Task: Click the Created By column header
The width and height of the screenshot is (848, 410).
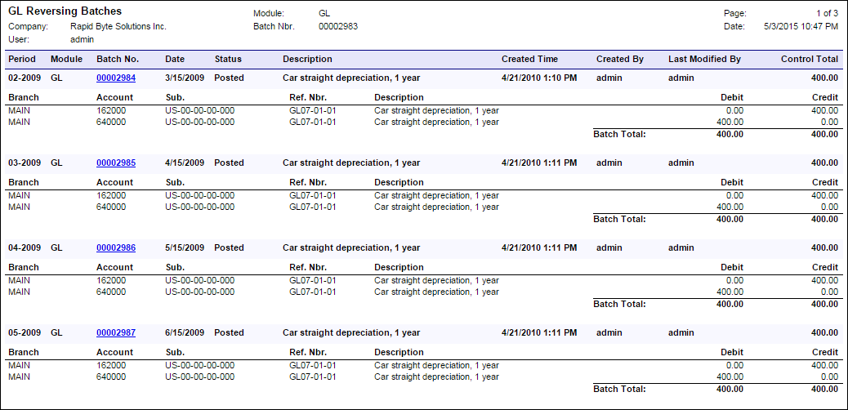Action: tap(619, 59)
